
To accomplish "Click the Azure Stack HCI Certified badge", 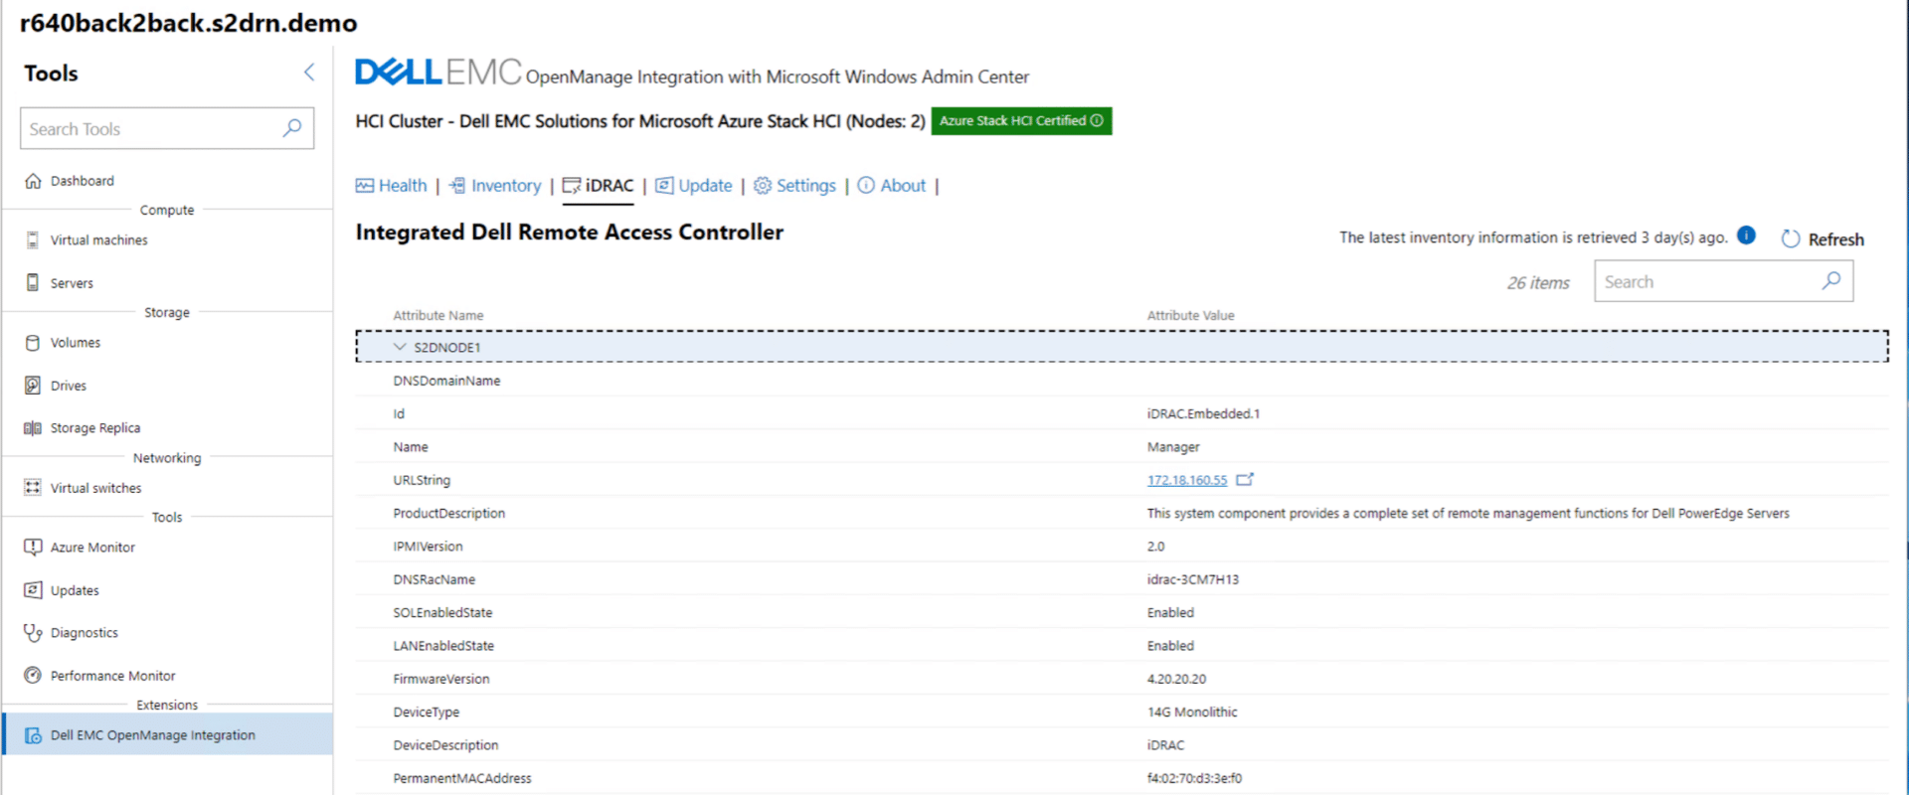I will click(1021, 120).
